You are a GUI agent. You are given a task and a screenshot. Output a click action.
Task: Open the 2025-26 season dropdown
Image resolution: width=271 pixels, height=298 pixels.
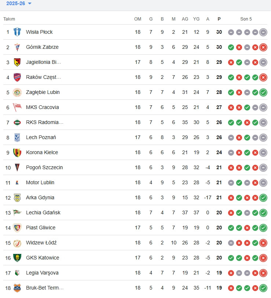click(19, 4)
